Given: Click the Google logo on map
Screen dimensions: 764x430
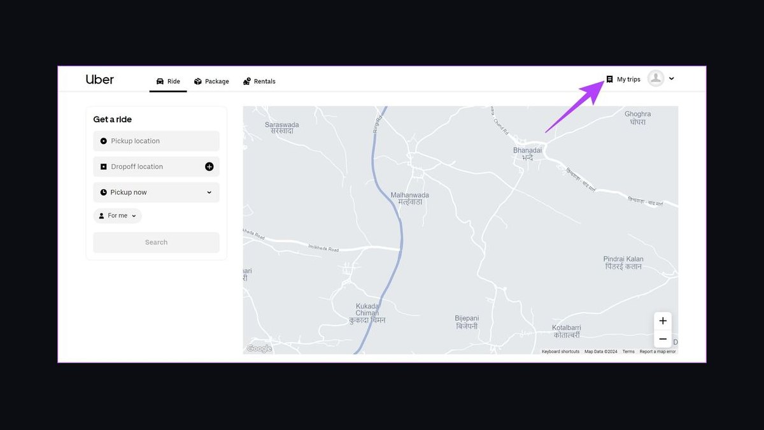Looking at the screenshot, I should click(259, 348).
